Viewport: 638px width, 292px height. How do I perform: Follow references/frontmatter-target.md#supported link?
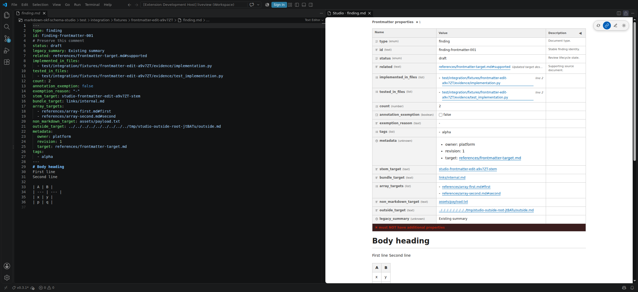tap(475, 67)
